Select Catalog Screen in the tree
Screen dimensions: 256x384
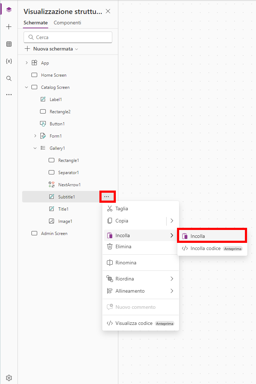55,87
